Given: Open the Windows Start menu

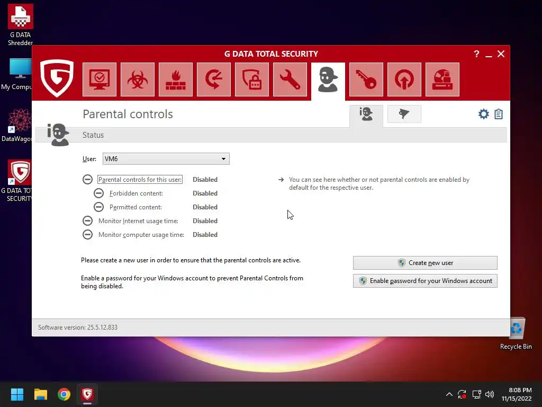Looking at the screenshot, I should (17, 394).
